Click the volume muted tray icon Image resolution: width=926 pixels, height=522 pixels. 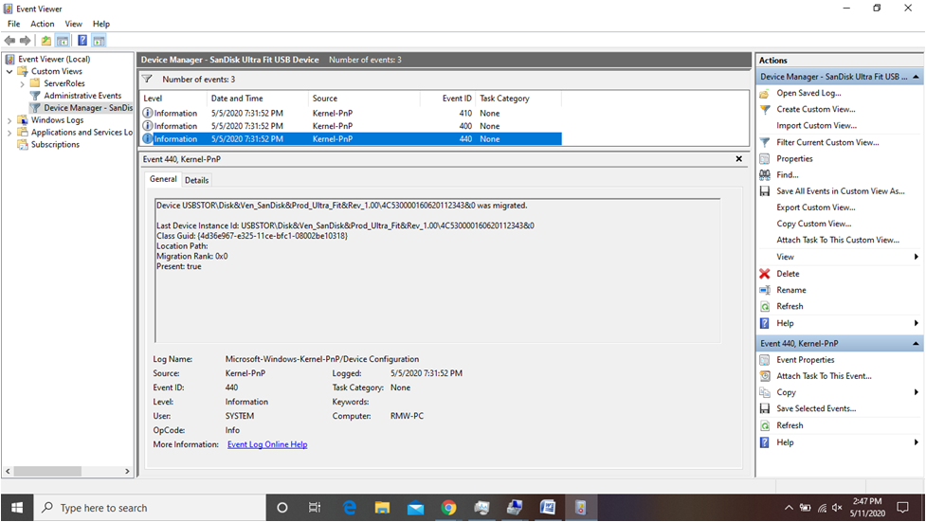[837, 508]
